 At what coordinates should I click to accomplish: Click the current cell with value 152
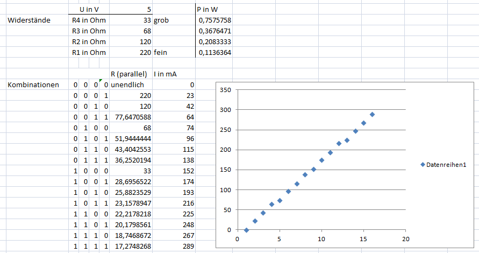click(x=174, y=171)
